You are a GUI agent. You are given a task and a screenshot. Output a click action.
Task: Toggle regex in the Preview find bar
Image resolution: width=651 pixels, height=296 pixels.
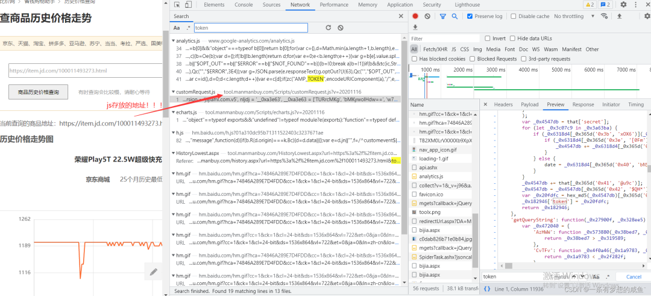click(x=608, y=277)
